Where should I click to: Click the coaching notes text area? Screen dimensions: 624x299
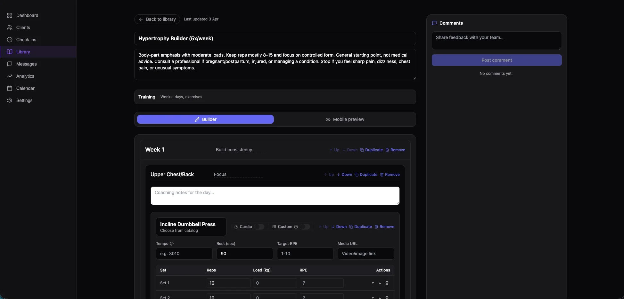(275, 196)
